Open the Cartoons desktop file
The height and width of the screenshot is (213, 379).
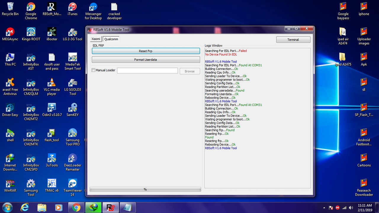tap(364, 160)
